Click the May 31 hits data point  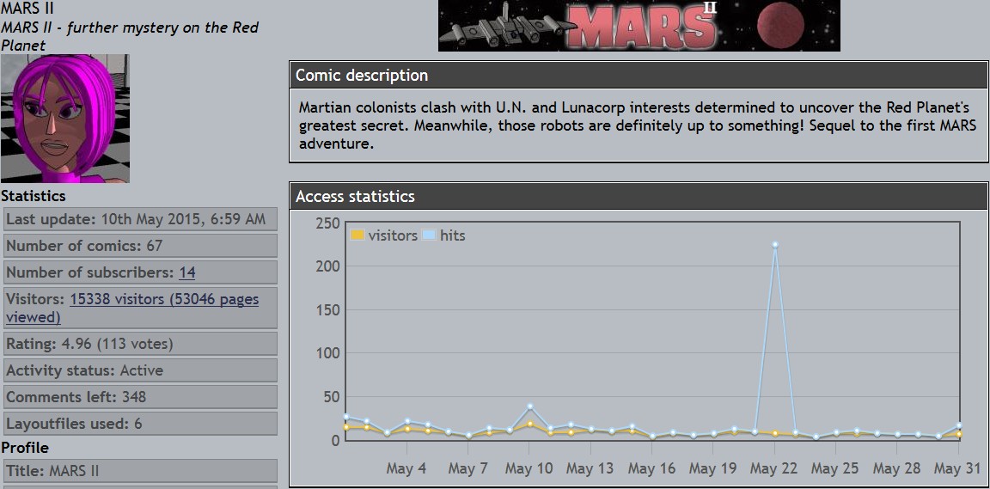pyautogui.click(x=958, y=425)
